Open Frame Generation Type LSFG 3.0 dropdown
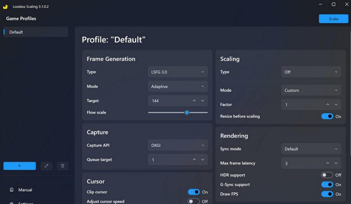Image resolution: width=351 pixels, height=204 pixels. tap(178, 72)
